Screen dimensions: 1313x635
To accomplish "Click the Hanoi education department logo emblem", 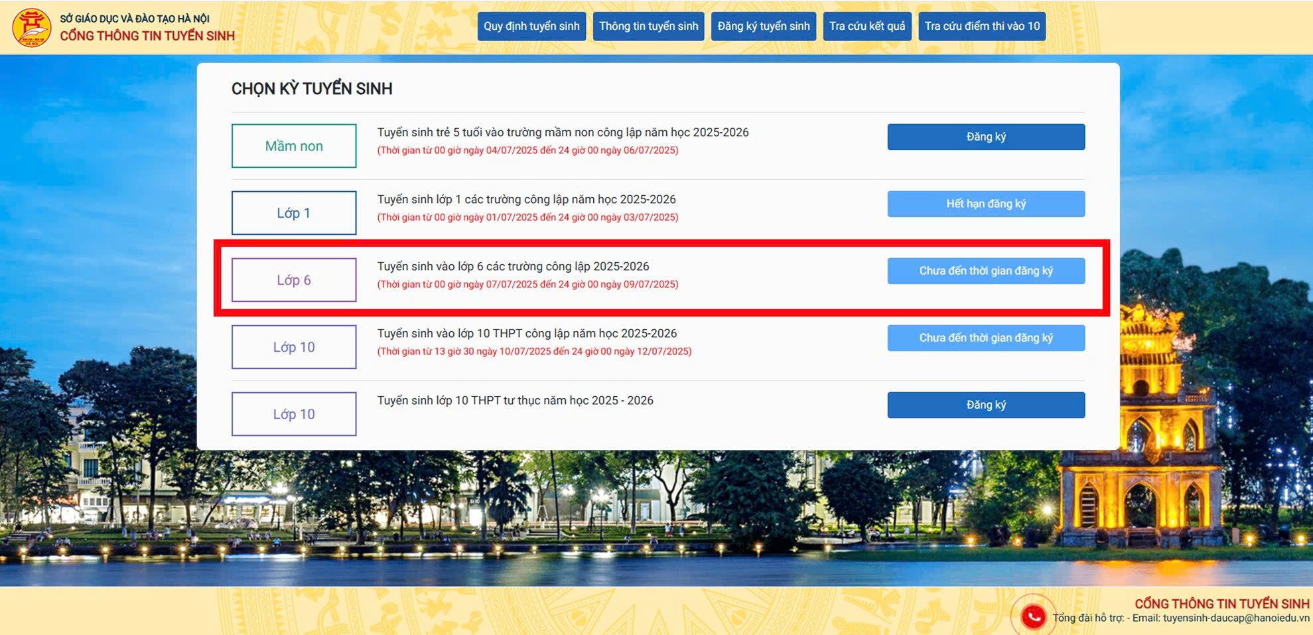I will click(31, 27).
